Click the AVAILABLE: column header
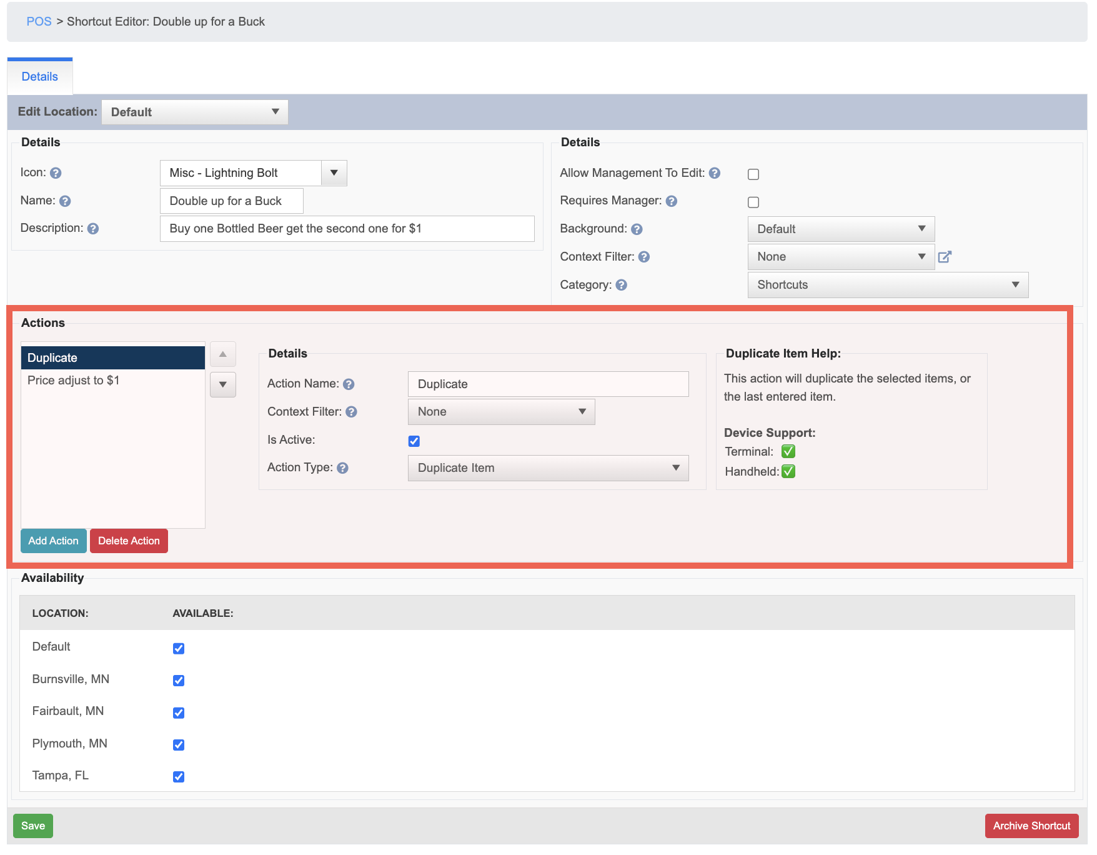Image resolution: width=1097 pixels, height=855 pixels. [203, 614]
